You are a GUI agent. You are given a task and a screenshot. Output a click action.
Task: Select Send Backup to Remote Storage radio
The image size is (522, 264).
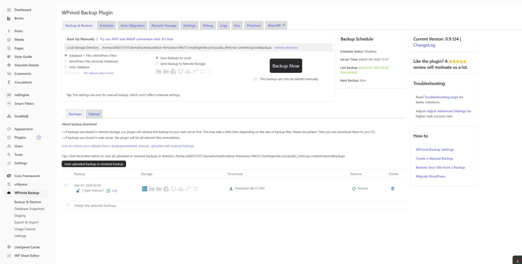click(157, 64)
